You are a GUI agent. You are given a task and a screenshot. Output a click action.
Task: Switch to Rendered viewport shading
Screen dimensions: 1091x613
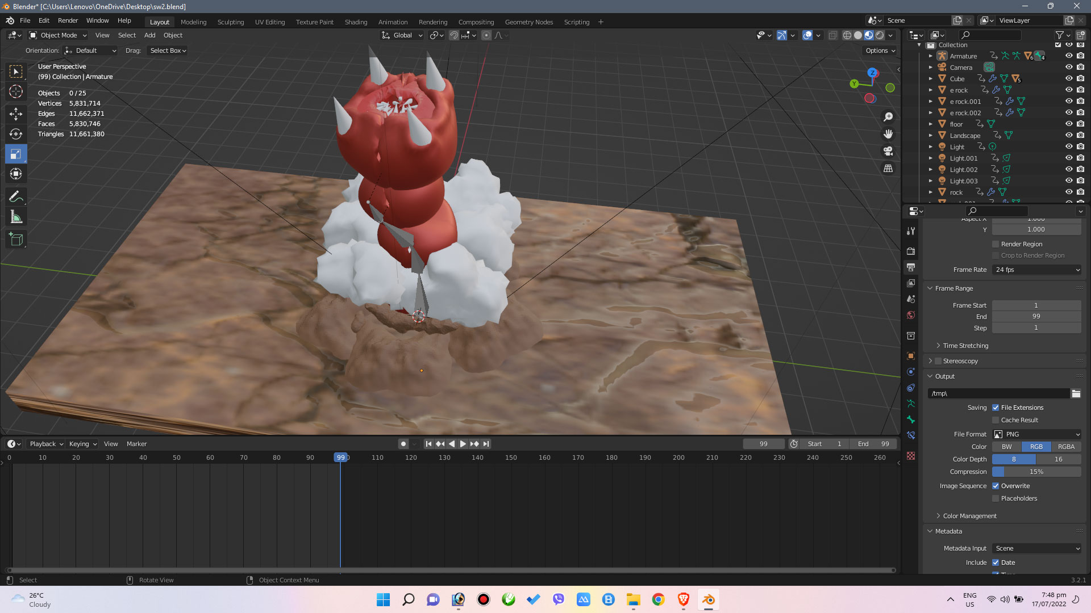(880, 35)
